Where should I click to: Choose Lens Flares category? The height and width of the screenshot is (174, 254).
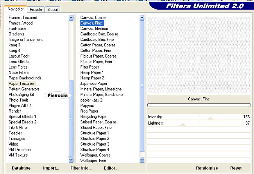click(x=18, y=67)
